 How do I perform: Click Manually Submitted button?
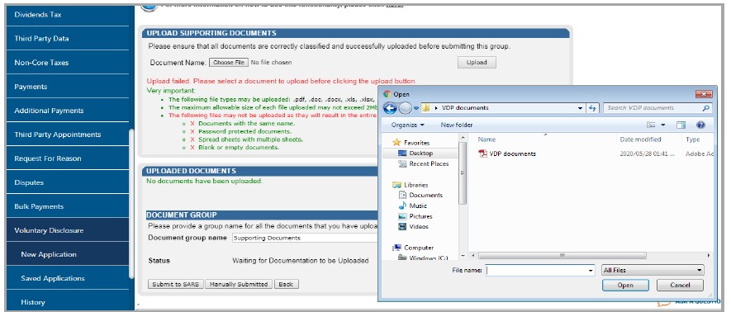[x=239, y=284]
